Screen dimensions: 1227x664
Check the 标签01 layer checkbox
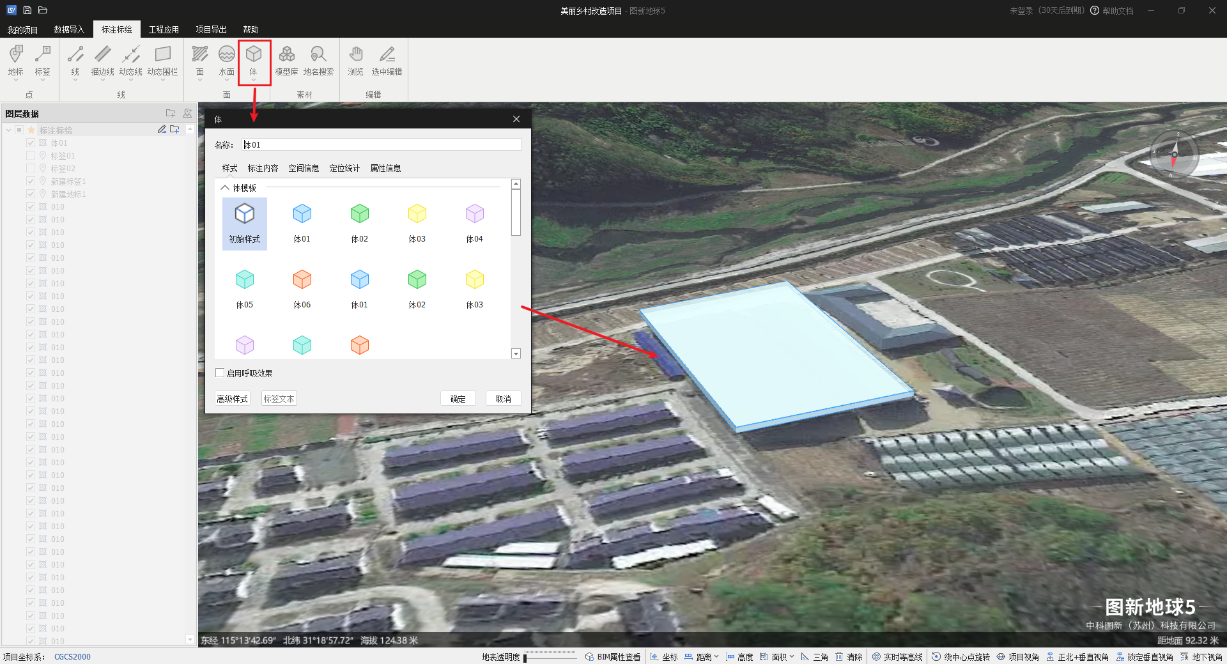31,156
